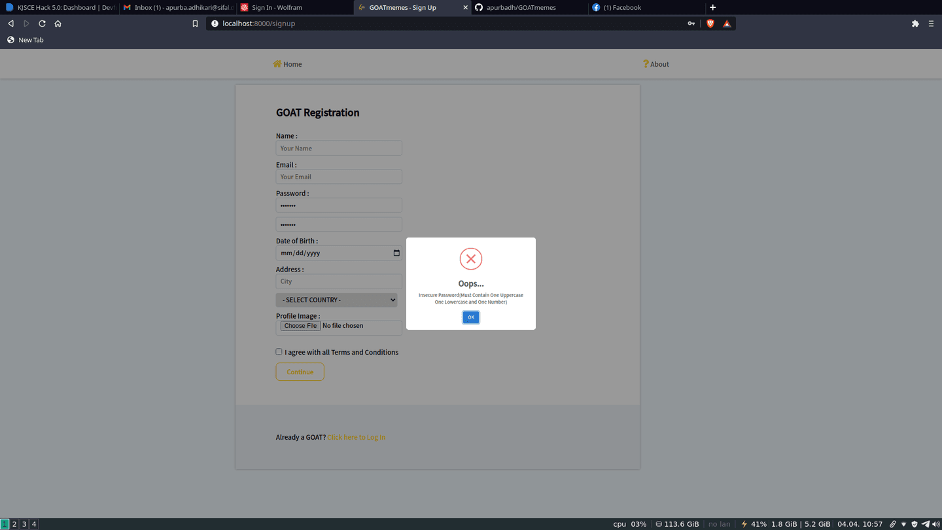This screenshot has height=530, width=942.
Task: Switch to workspace 2
Action: pyautogui.click(x=14, y=524)
